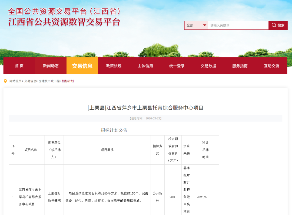The width and height of the screenshot is (292, 215).
Task: Click the 房建及市政工程 breadcrumb link
Action: coord(49,81)
